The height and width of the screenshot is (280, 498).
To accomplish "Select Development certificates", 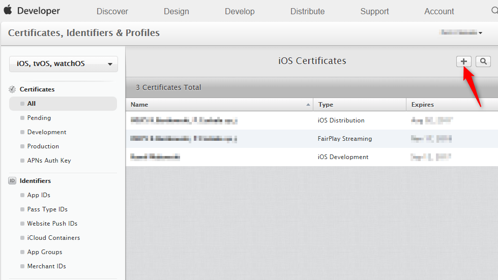I will [x=47, y=132].
